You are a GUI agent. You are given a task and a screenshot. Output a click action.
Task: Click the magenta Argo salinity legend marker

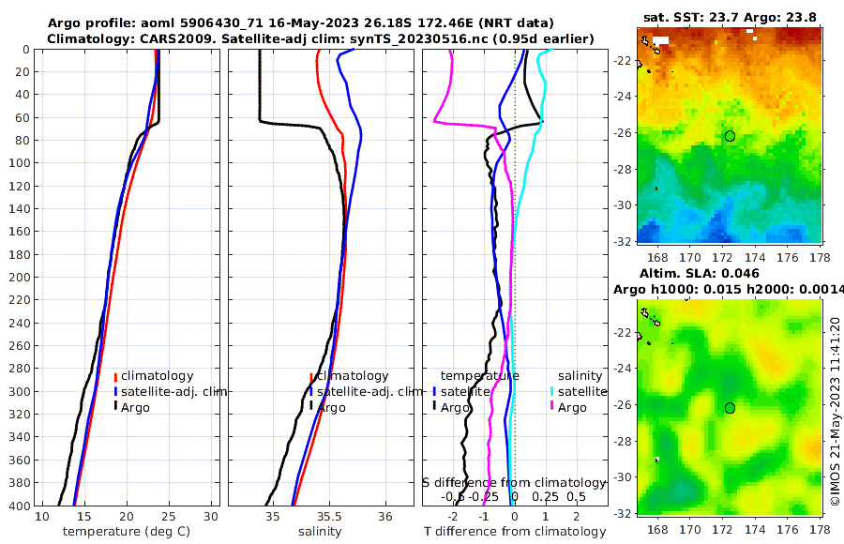(552, 407)
